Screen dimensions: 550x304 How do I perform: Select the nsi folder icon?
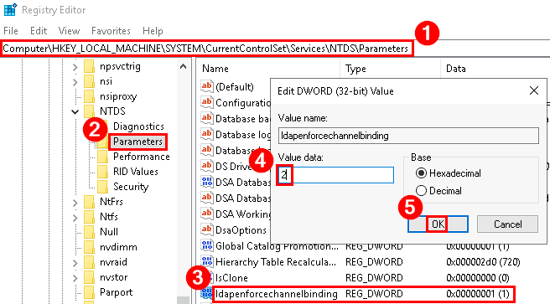[x=90, y=81]
